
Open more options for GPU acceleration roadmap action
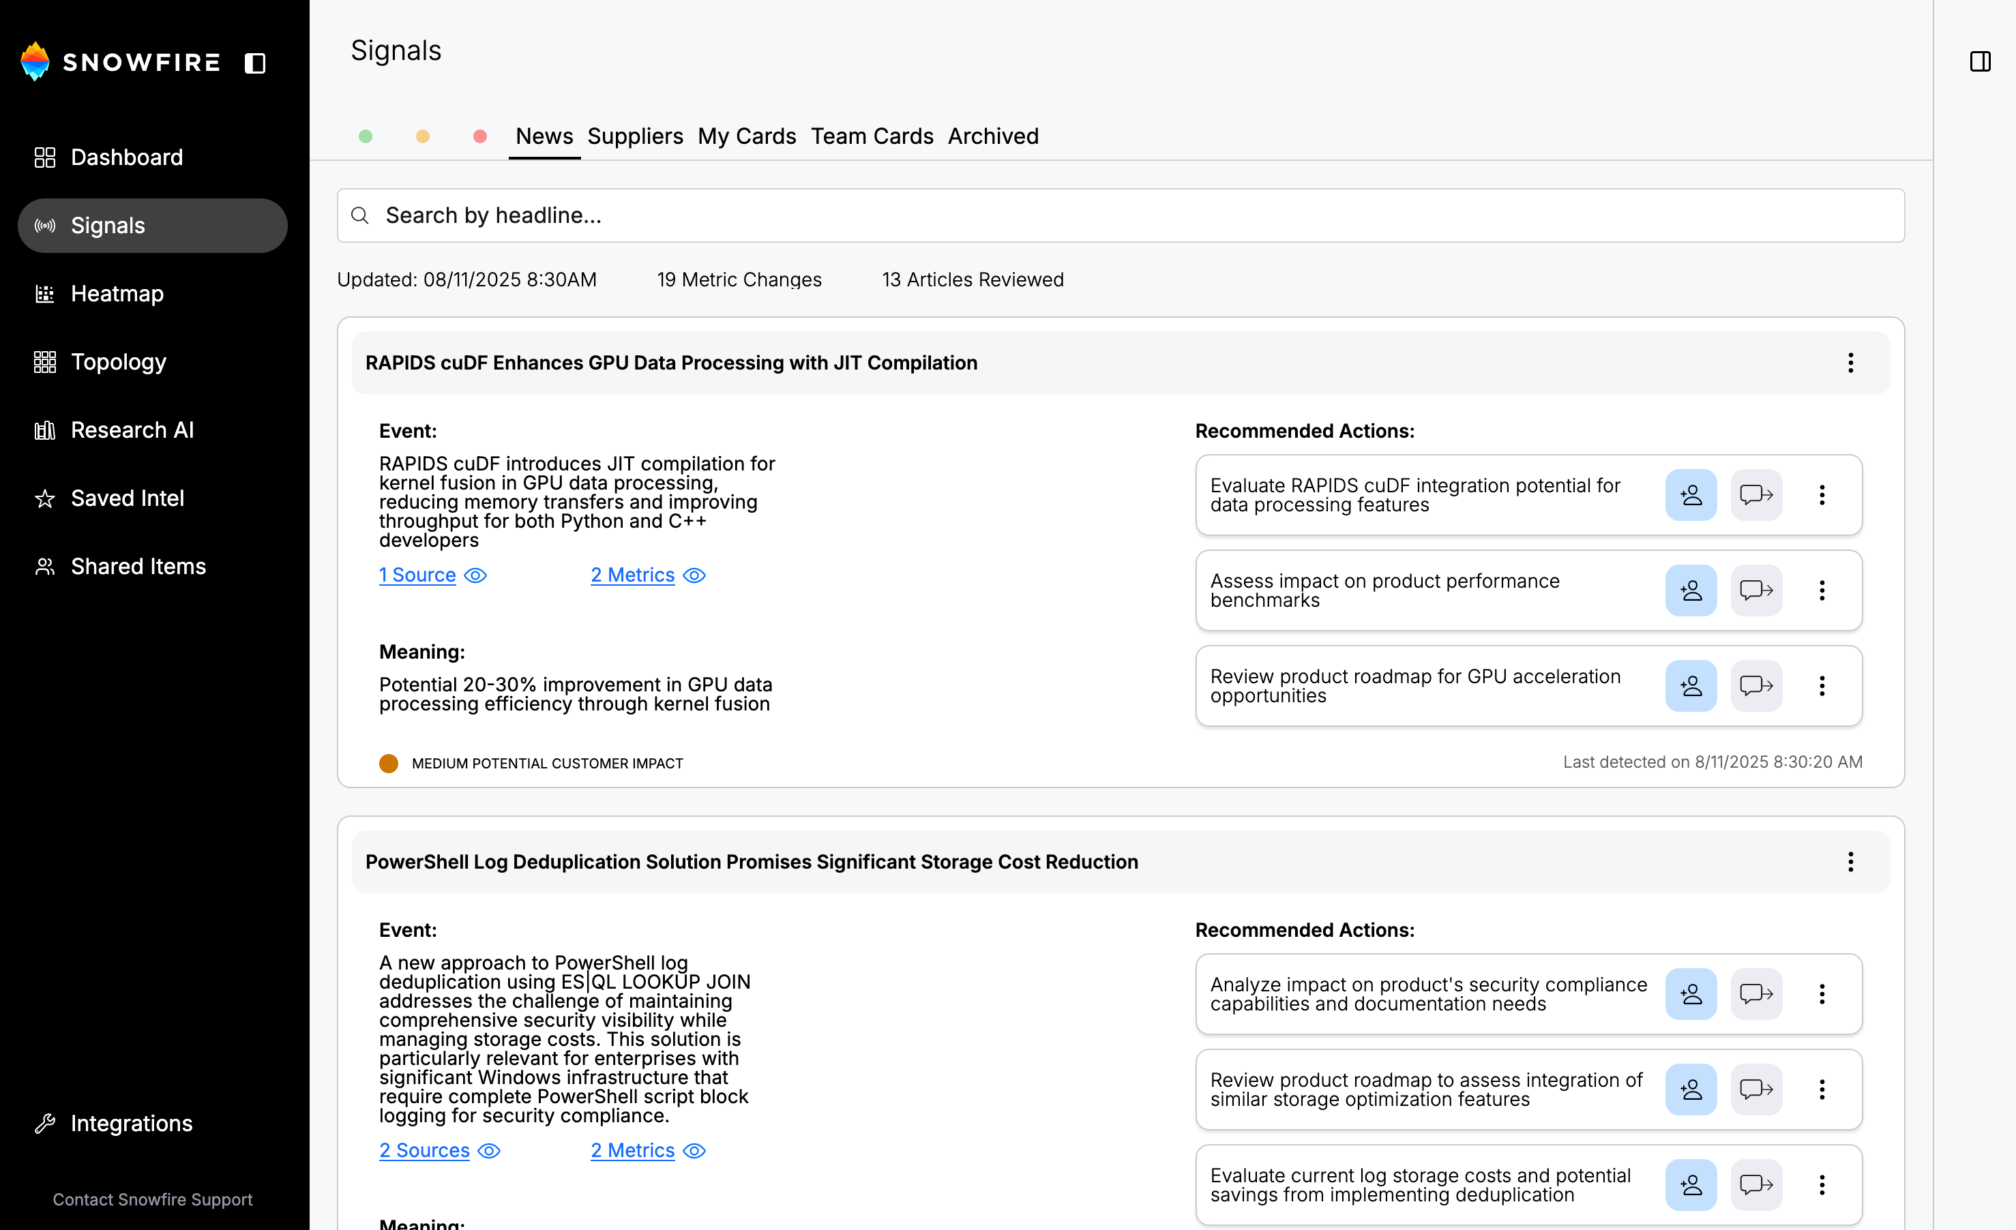tap(1822, 686)
